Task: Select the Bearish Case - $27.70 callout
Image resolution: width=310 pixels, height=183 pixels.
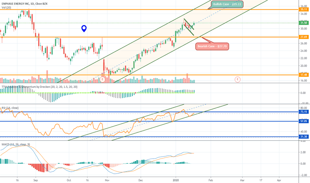Action: point(212,46)
